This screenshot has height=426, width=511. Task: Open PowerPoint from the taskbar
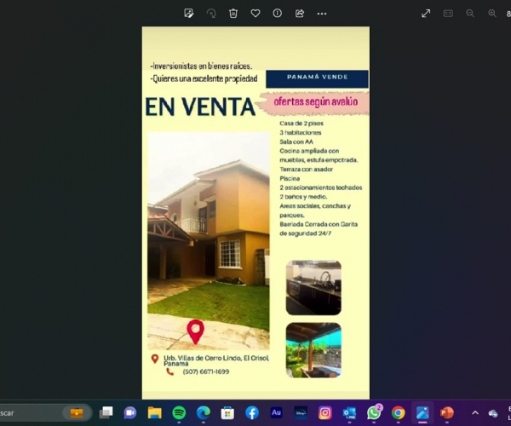(447, 413)
